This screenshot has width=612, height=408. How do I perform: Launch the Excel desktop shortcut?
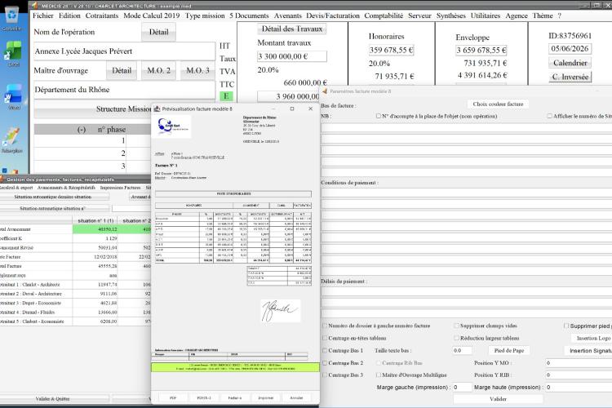[x=12, y=54]
